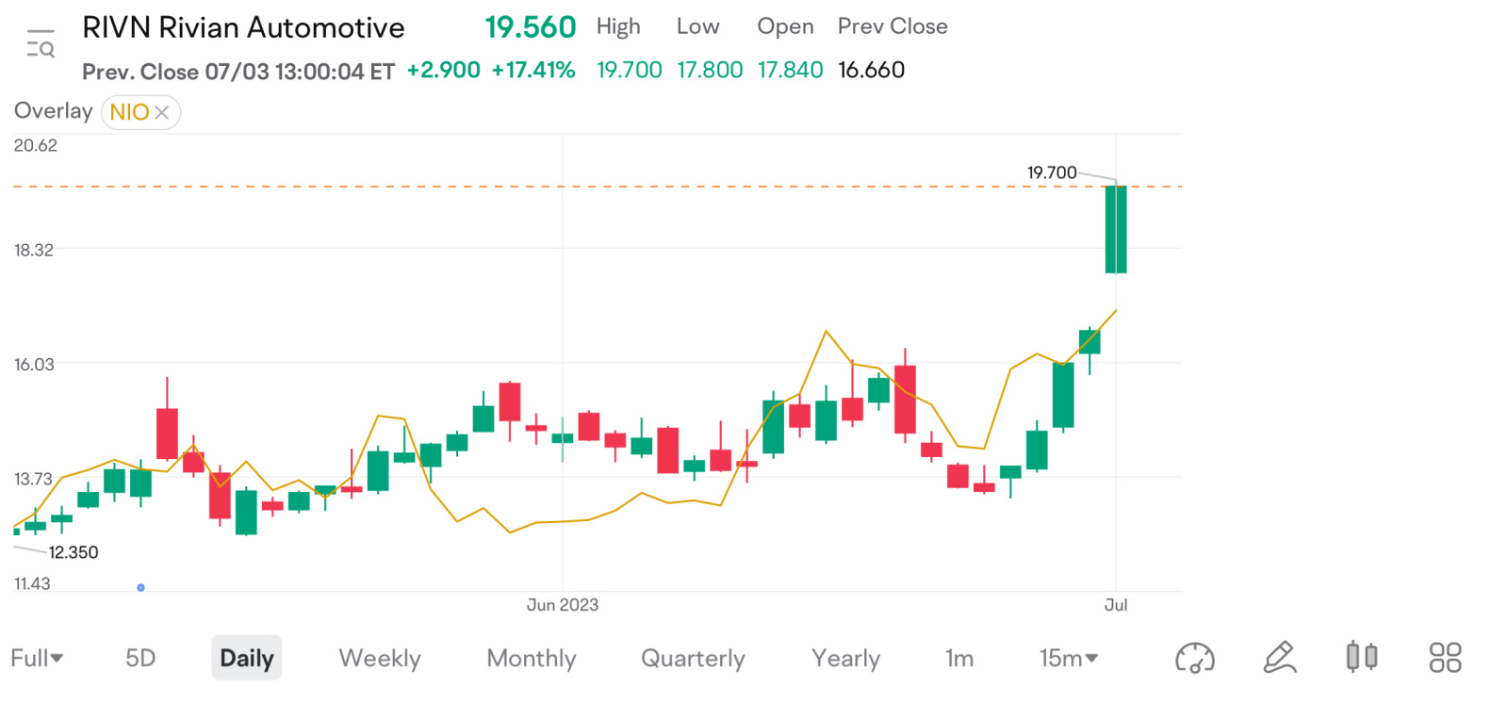The width and height of the screenshot is (1508, 704).
Task: Click the 16.03 price axis label
Action: pyautogui.click(x=34, y=364)
